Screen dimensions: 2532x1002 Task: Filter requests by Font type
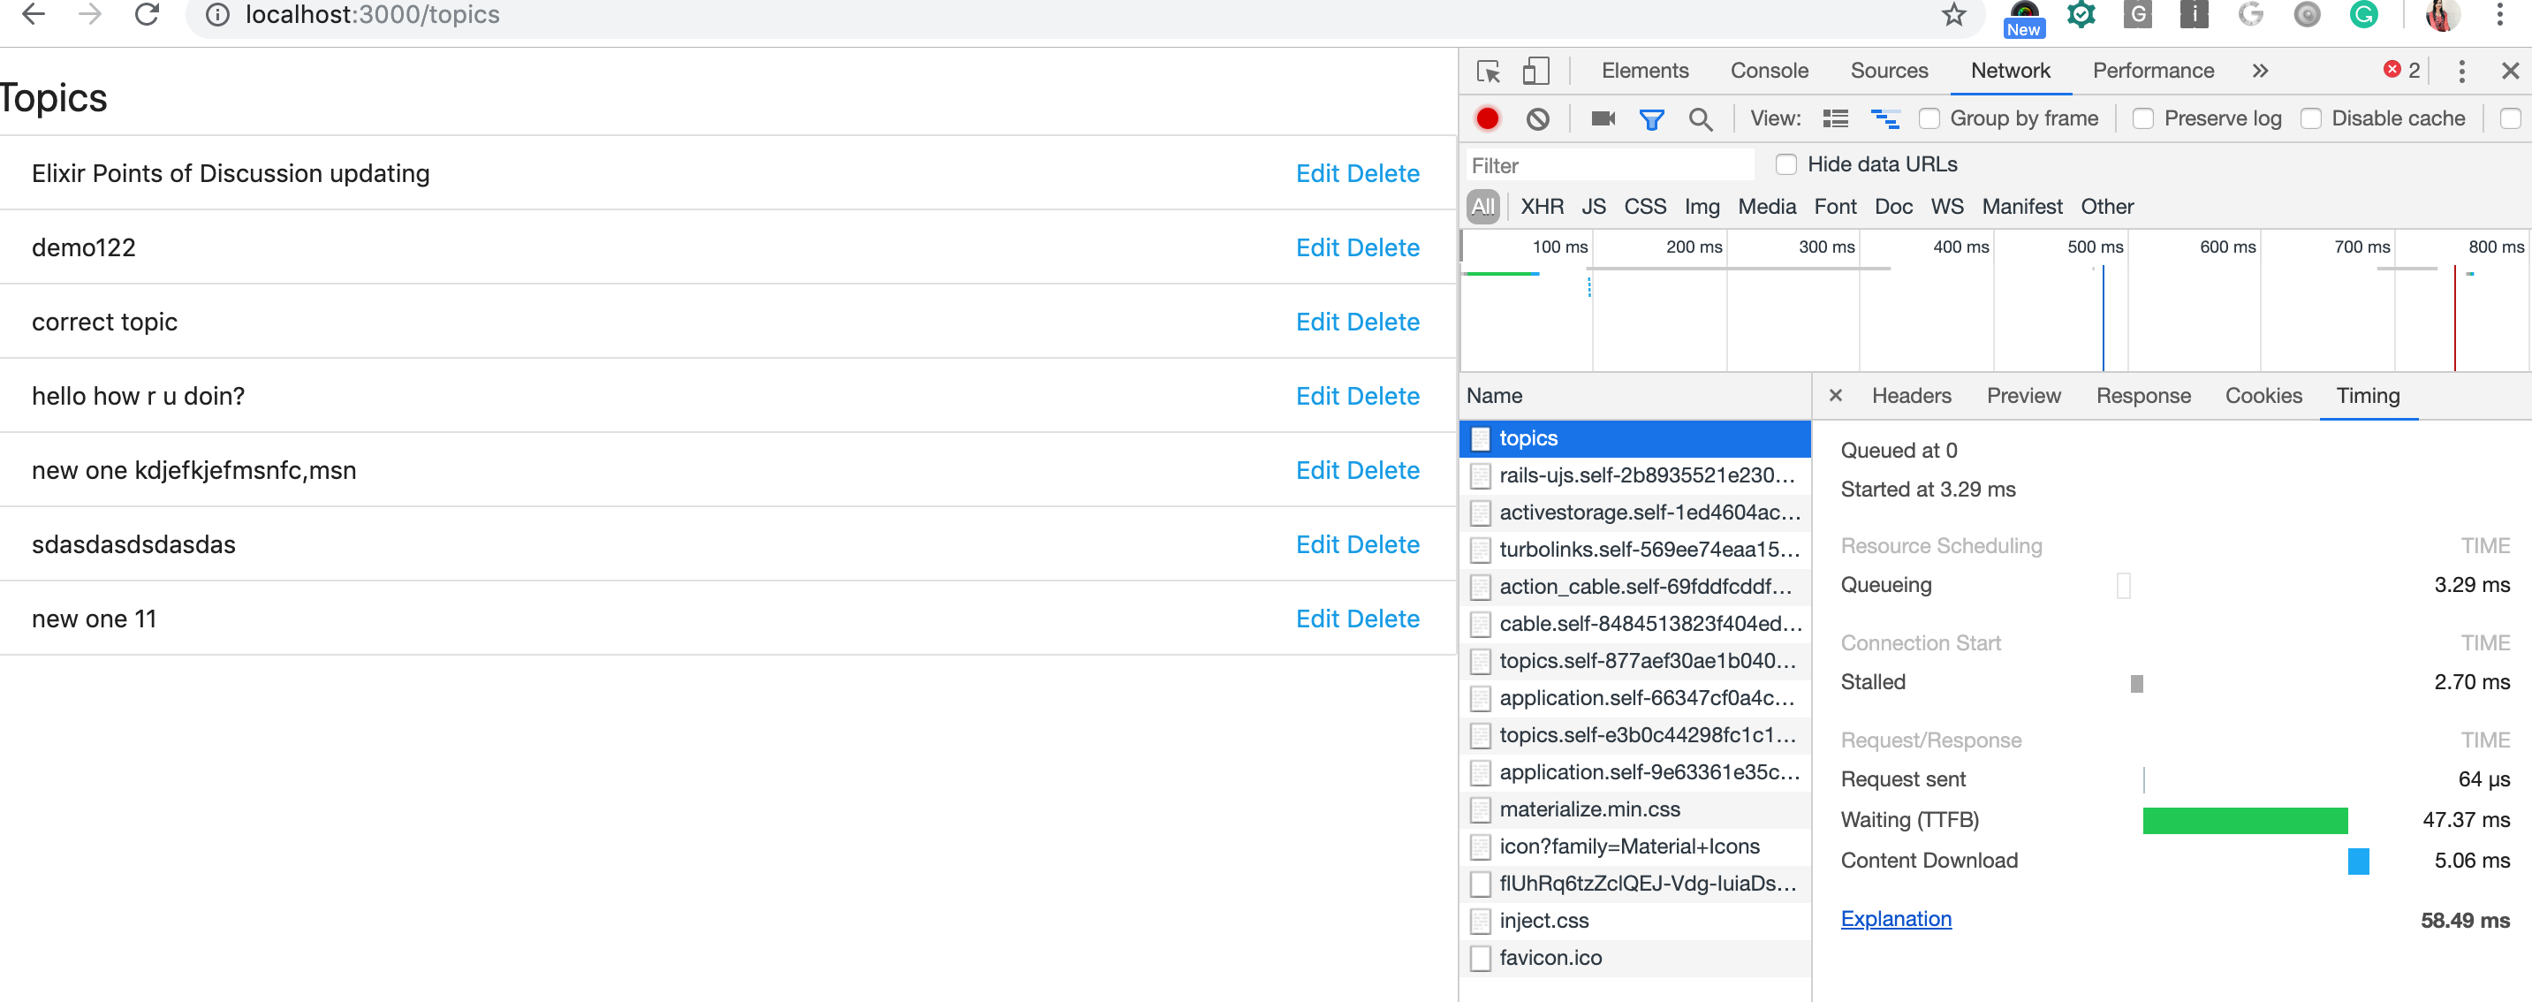(1834, 207)
